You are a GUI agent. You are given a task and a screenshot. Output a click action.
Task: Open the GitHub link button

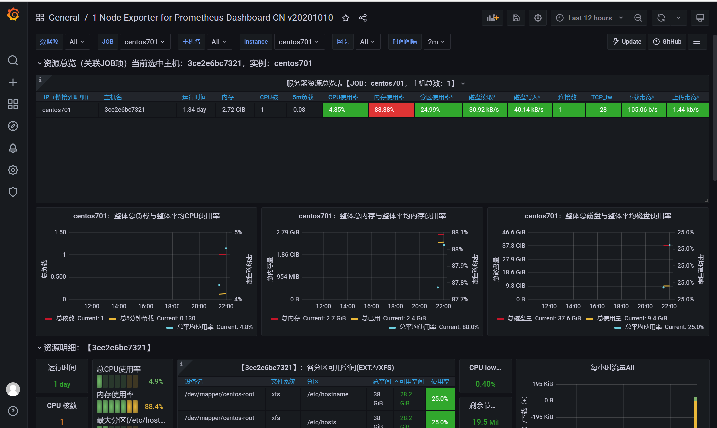point(667,42)
